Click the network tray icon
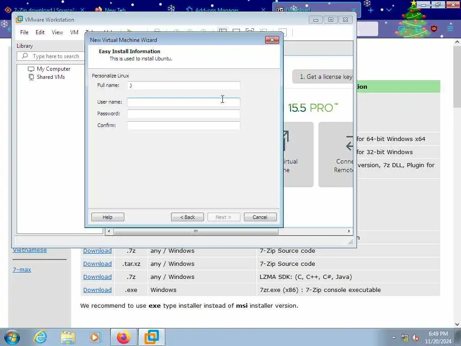Viewport: 461px width, 346px height. coord(405,338)
